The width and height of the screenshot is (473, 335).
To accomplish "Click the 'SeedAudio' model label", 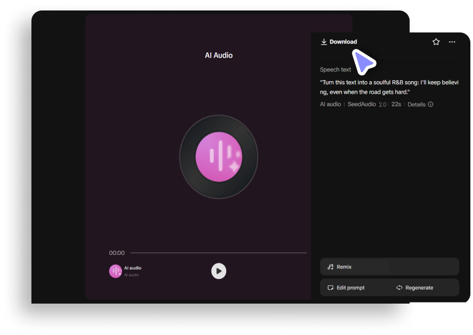I will click(361, 104).
